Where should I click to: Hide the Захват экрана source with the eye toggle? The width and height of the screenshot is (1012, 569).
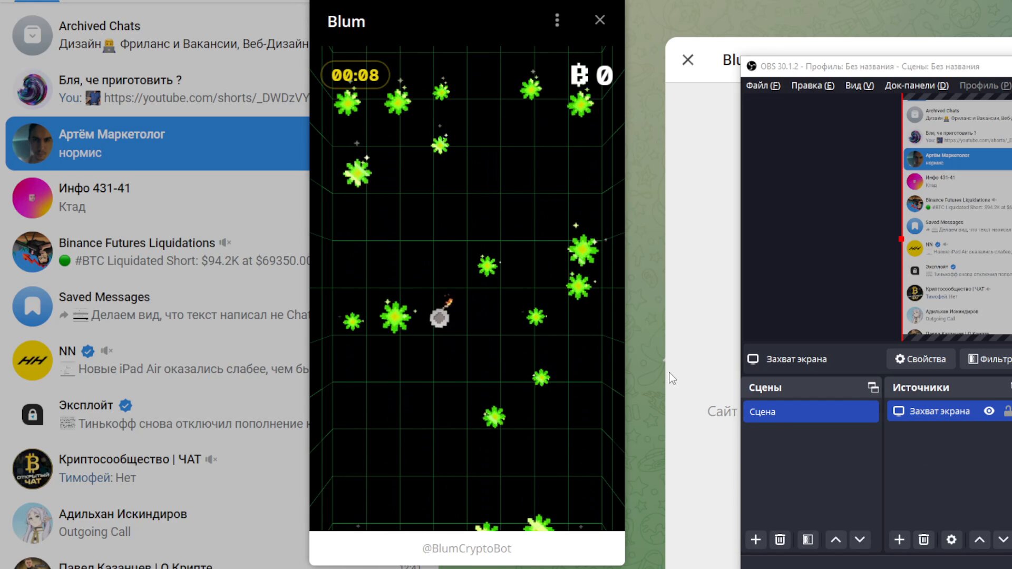click(x=989, y=411)
